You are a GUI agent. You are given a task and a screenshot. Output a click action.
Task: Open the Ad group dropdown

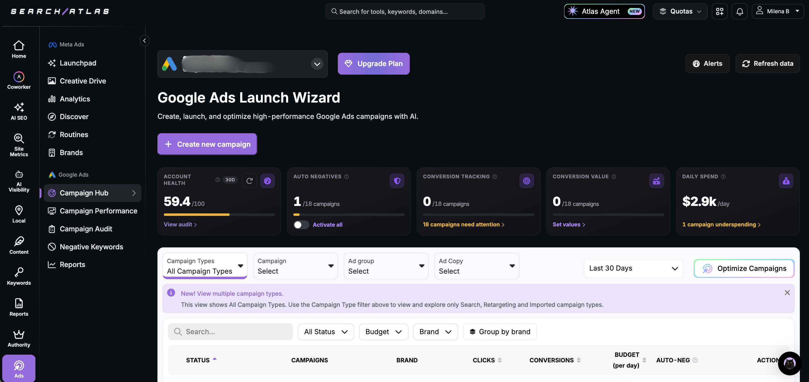point(386,266)
